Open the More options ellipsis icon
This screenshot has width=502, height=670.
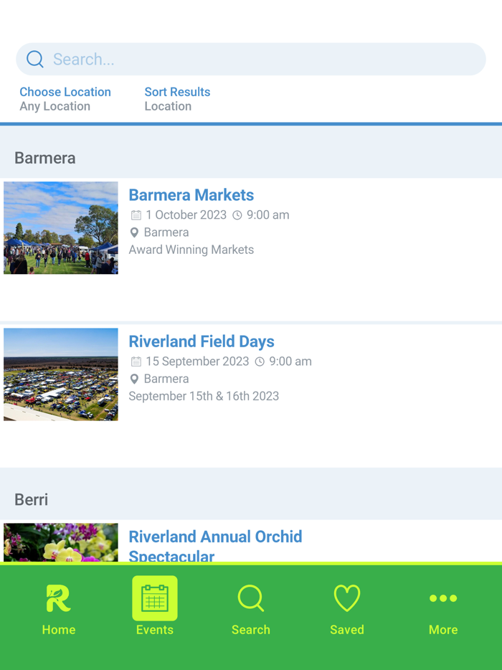point(443,598)
